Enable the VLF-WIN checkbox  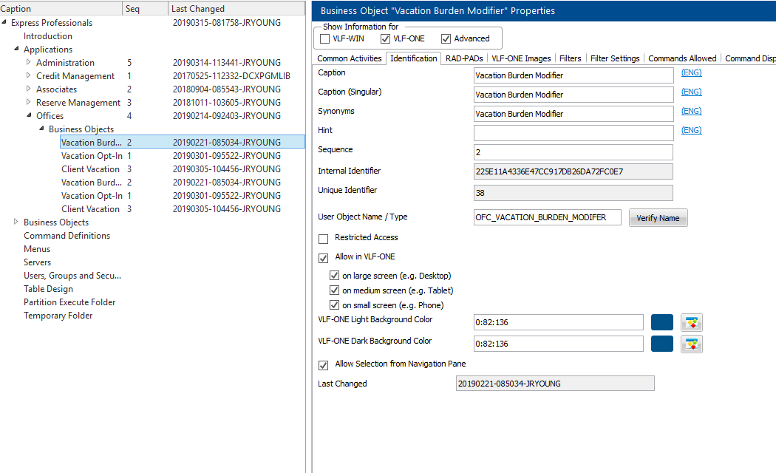(x=325, y=38)
